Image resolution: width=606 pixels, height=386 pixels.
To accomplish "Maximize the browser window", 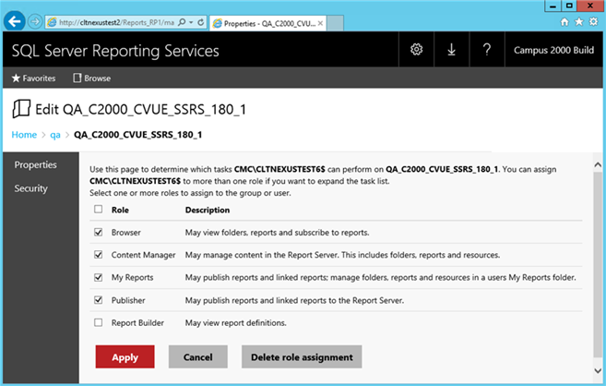I will click(569, 6).
